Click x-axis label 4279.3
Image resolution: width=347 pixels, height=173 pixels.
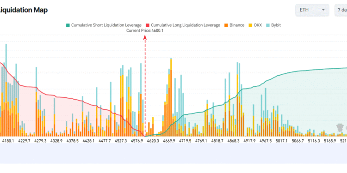(x=40, y=141)
